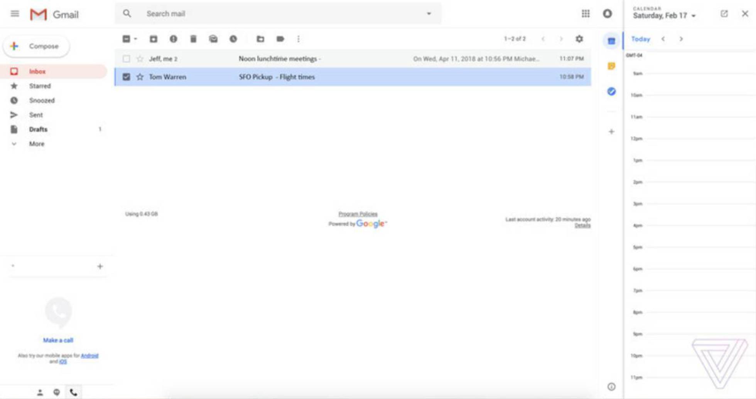Switch to the Starred mail view
756x399 pixels.
point(40,85)
